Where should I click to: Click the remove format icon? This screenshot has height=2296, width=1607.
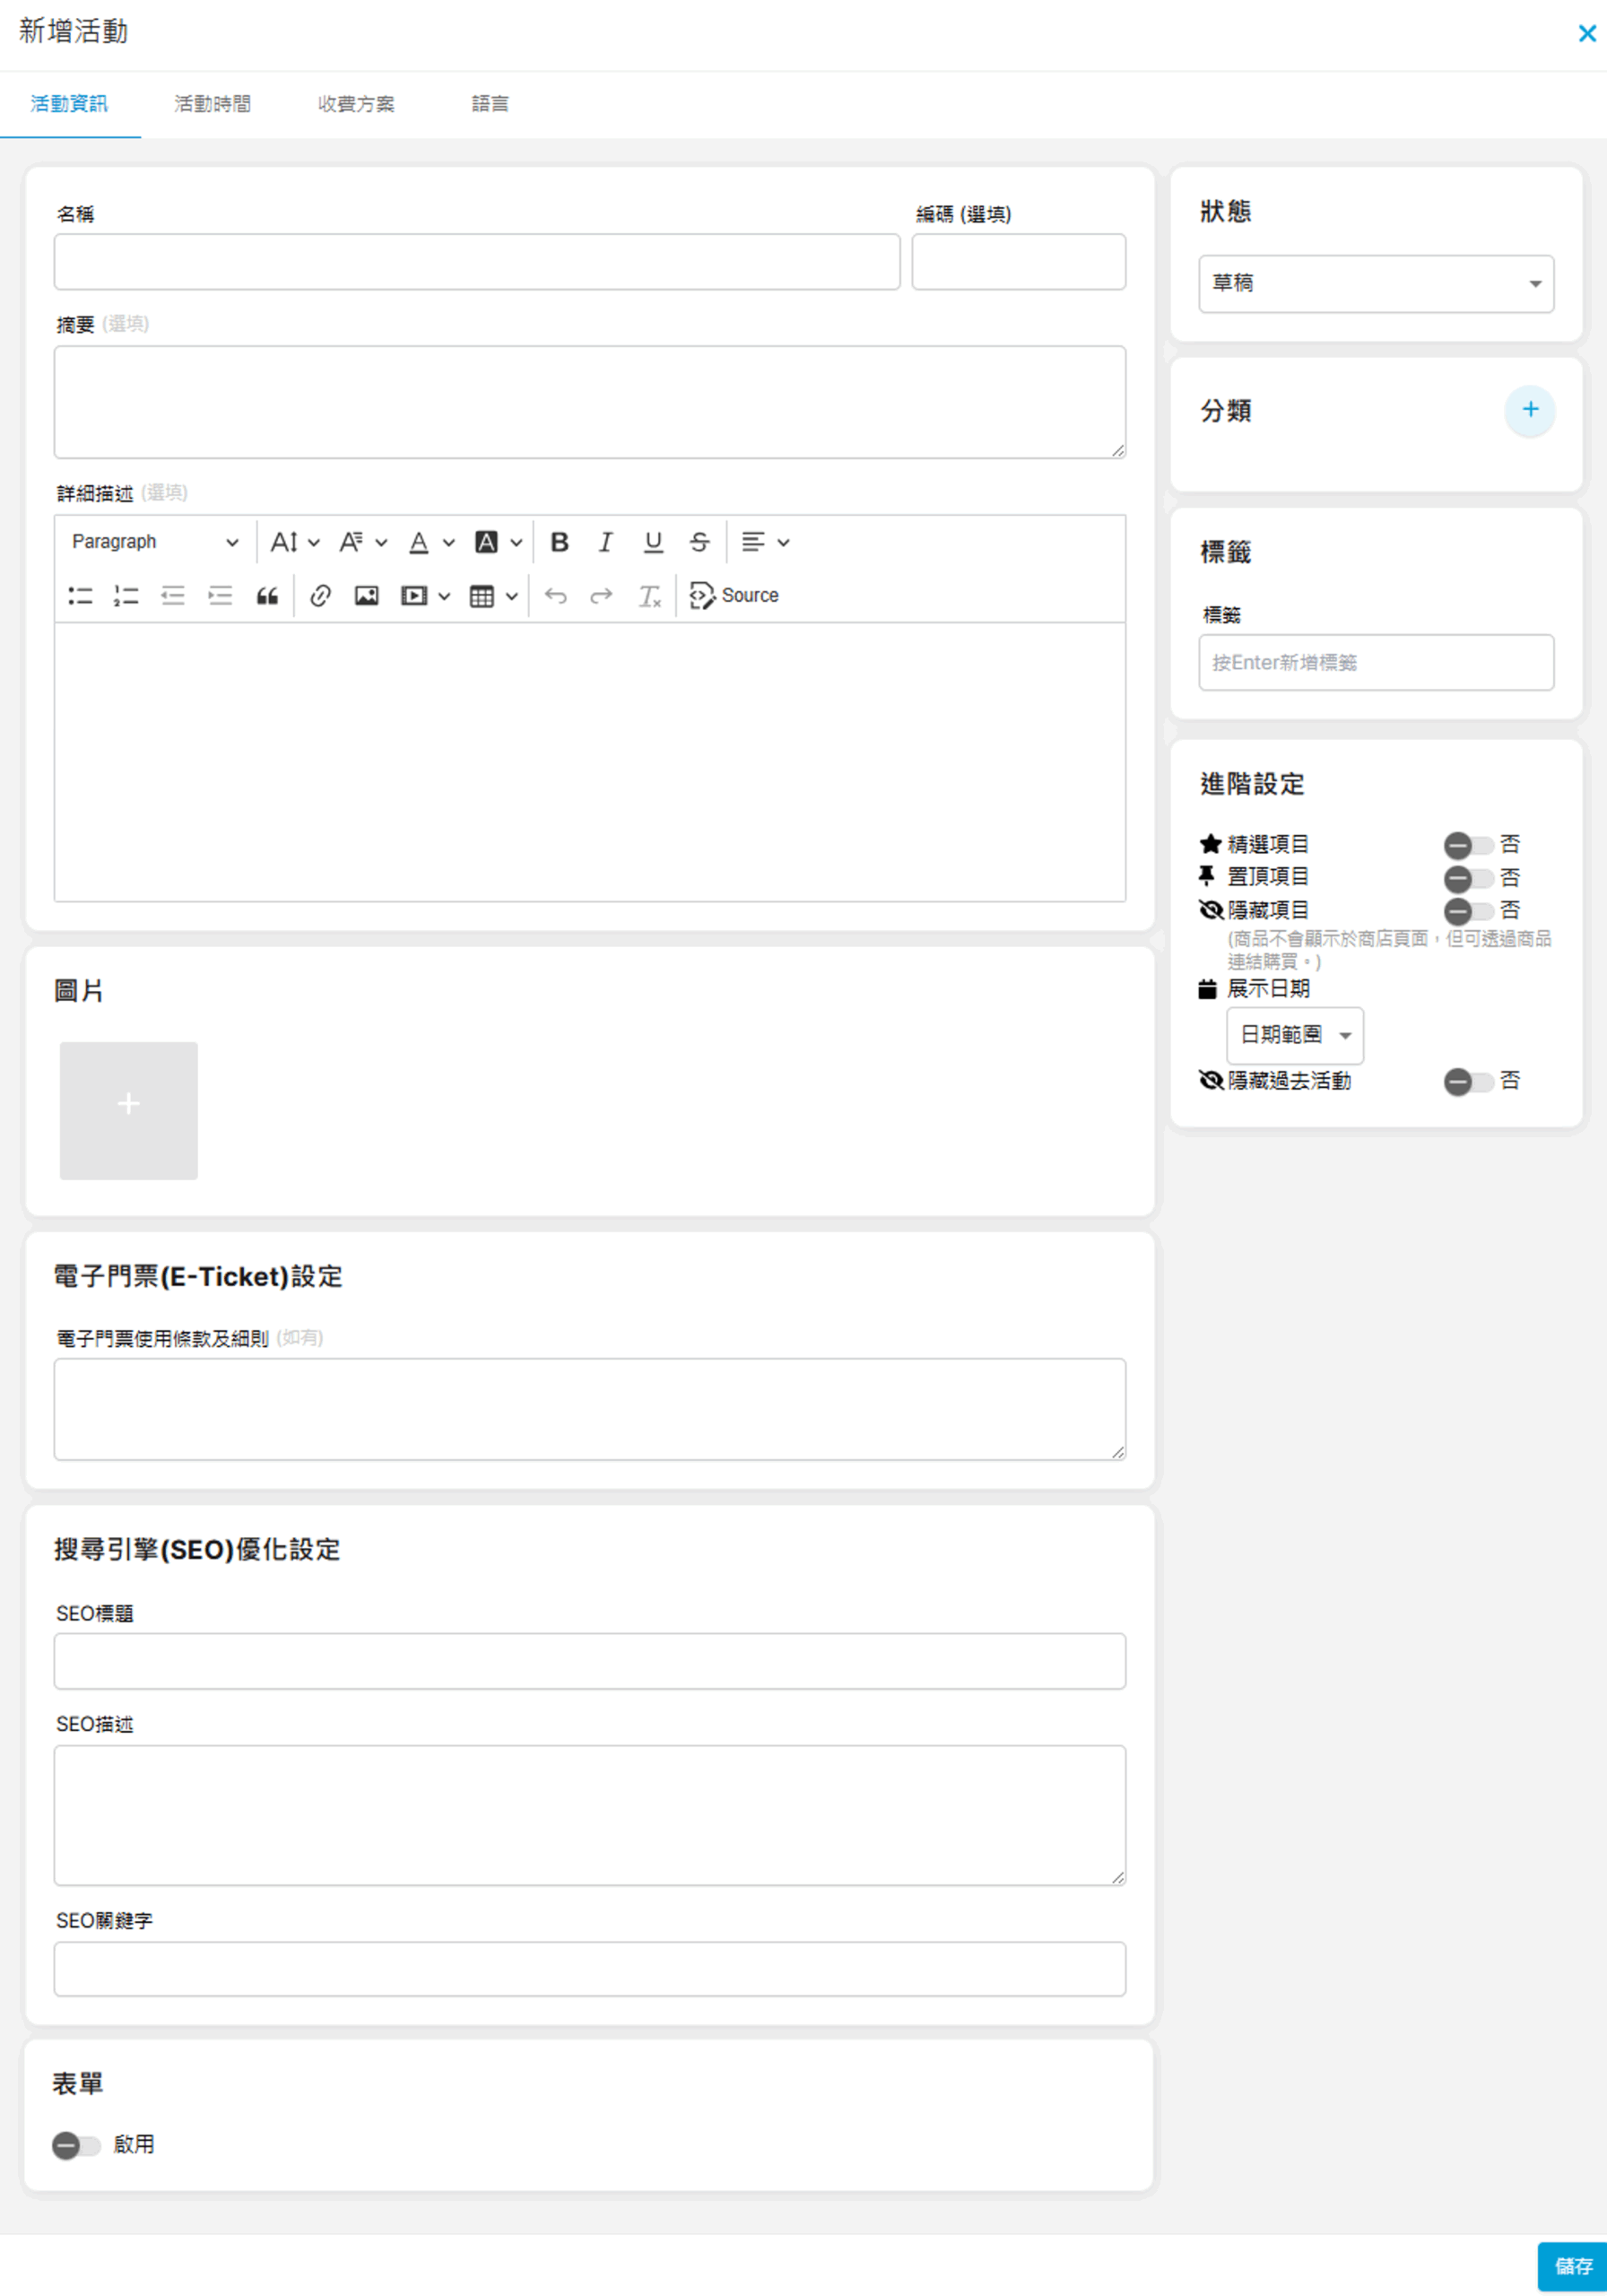coord(649,596)
